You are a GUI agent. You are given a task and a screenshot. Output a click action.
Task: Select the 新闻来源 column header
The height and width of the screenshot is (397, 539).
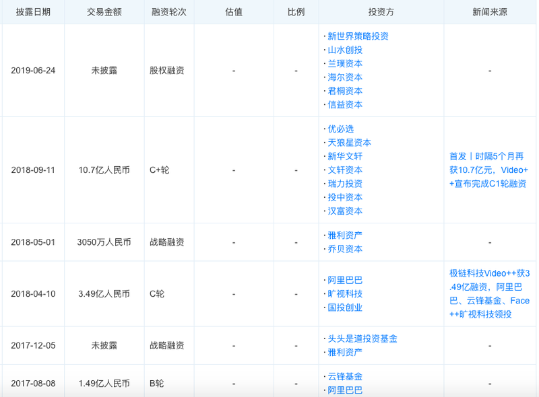click(490, 12)
